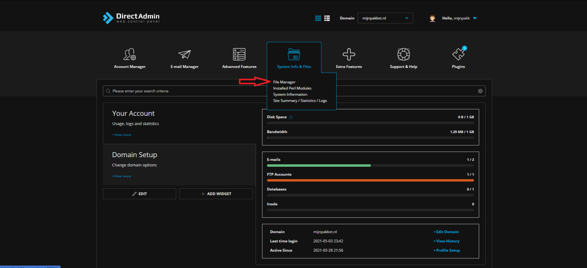Open the Advanced Features server icon
This screenshot has height=268, width=587.
pos(239,54)
